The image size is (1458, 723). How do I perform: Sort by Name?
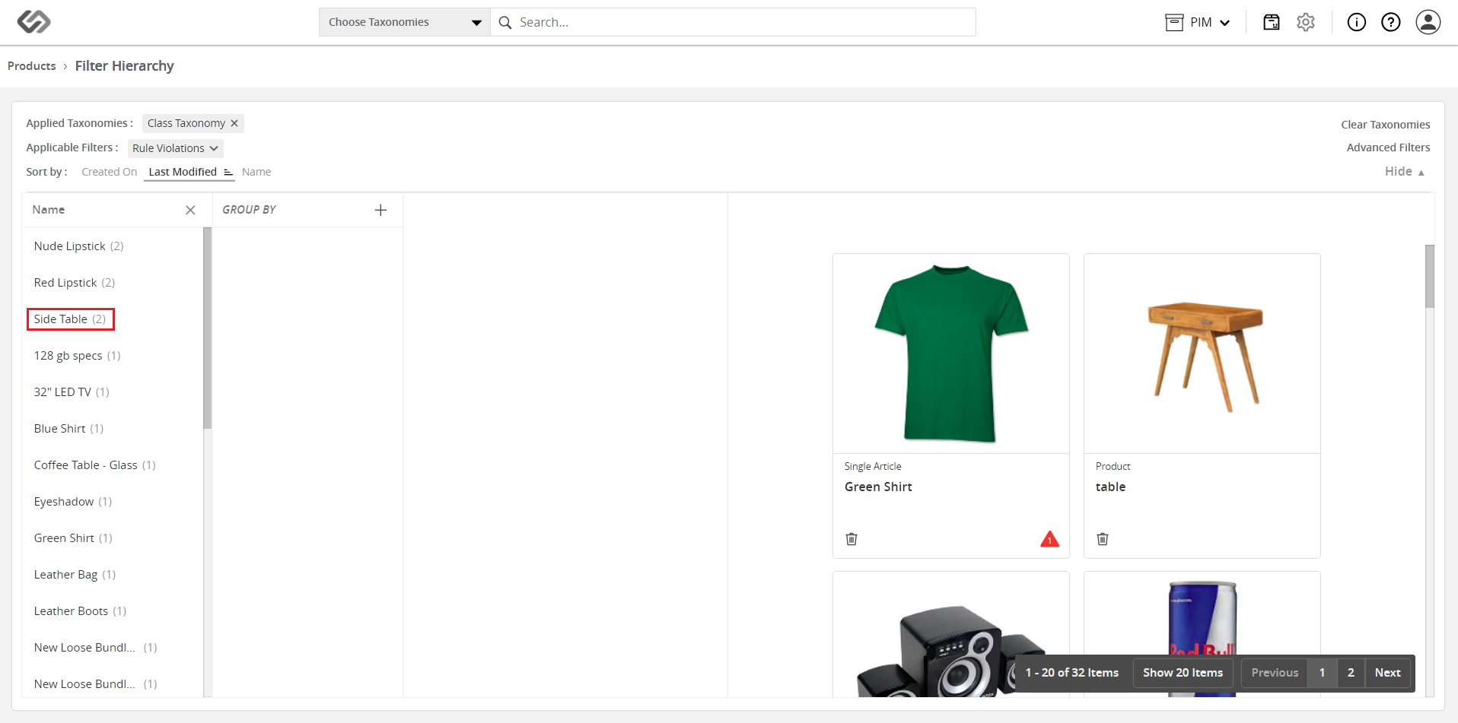(256, 172)
